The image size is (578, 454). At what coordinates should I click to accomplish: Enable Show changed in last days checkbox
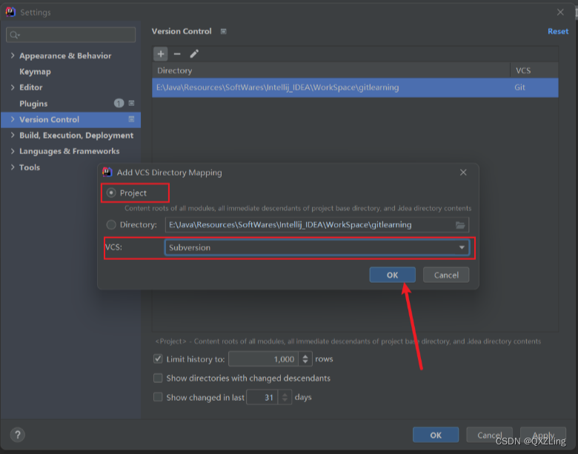point(158,397)
